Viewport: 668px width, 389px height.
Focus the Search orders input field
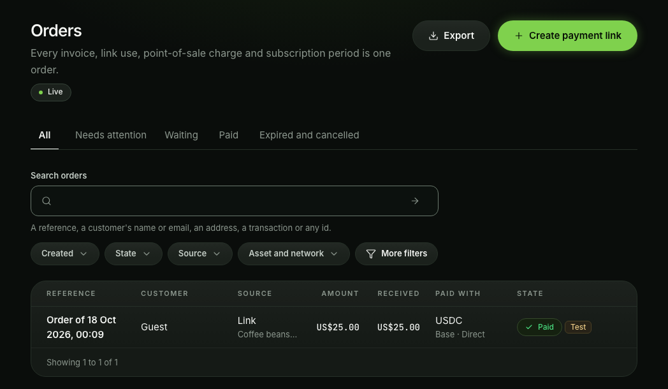click(235, 201)
